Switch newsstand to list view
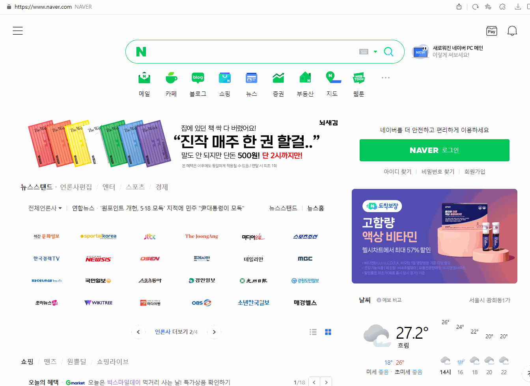This screenshot has height=386, width=530. click(313, 332)
